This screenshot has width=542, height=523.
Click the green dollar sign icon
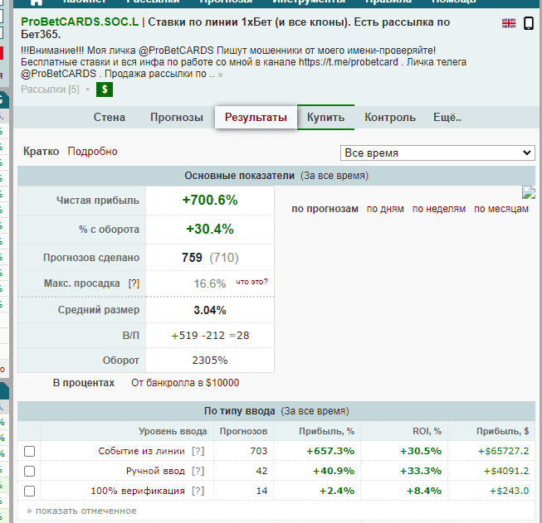coord(105,90)
